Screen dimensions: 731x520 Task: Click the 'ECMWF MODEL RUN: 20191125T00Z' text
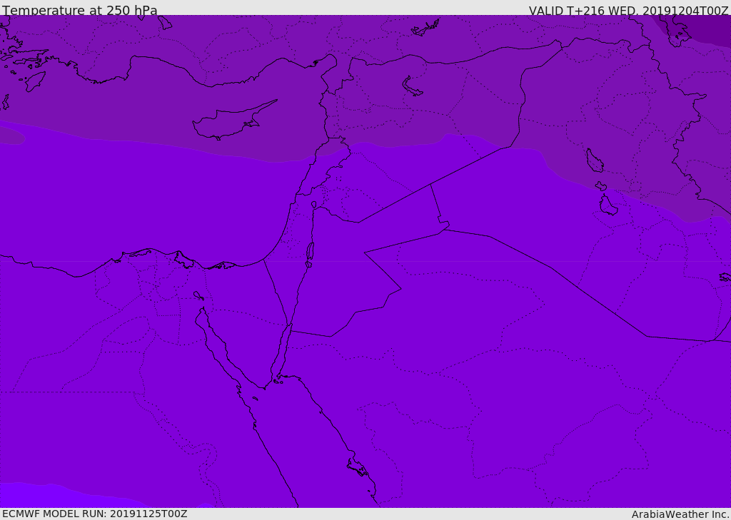click(95, 514)
